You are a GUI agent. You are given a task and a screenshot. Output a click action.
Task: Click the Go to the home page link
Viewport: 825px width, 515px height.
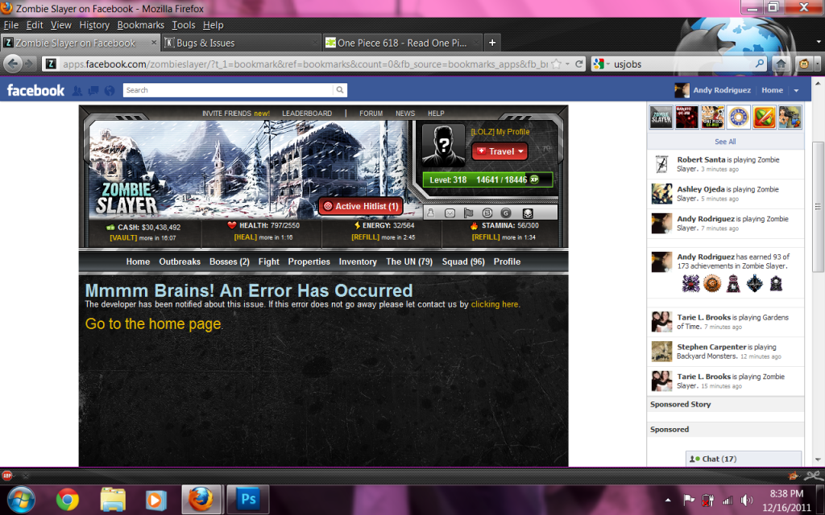coord(153,323)
